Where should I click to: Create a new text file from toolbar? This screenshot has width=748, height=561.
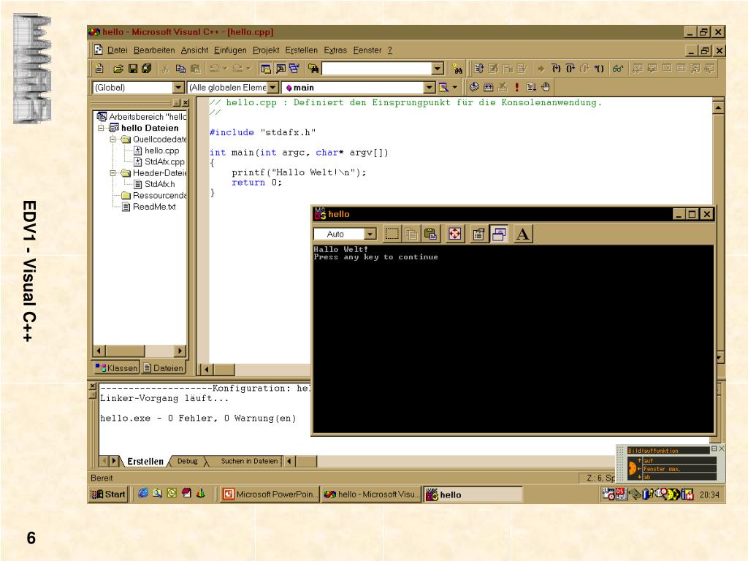[99, 69]
